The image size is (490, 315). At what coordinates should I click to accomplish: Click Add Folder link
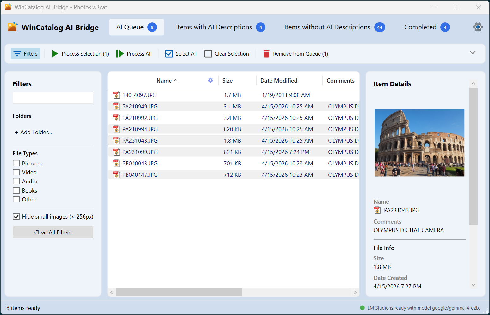[x=33, y=132]
